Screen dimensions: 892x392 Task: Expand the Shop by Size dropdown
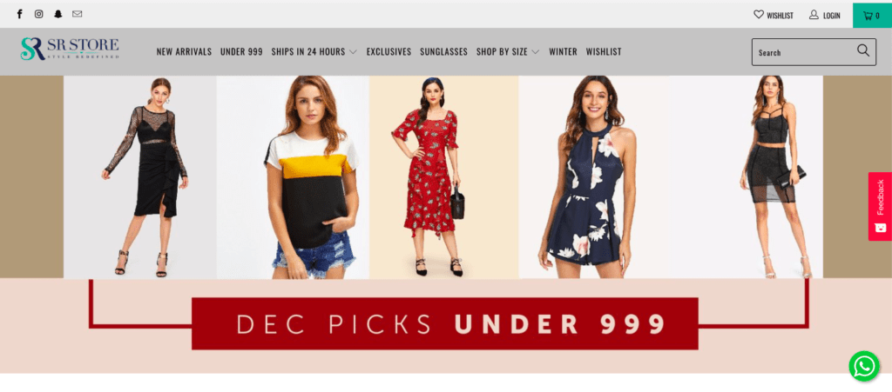(508, 51)
